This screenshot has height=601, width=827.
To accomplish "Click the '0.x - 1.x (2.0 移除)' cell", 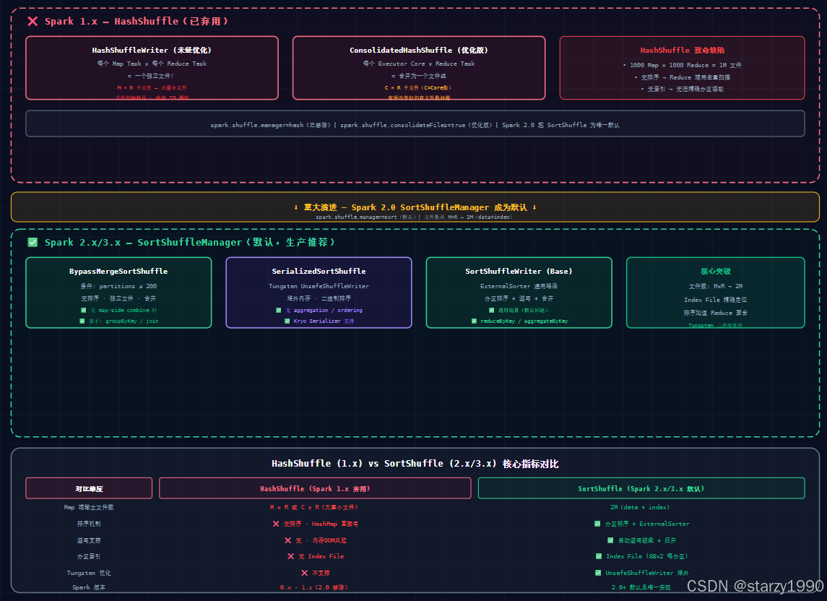I will 313,587.
